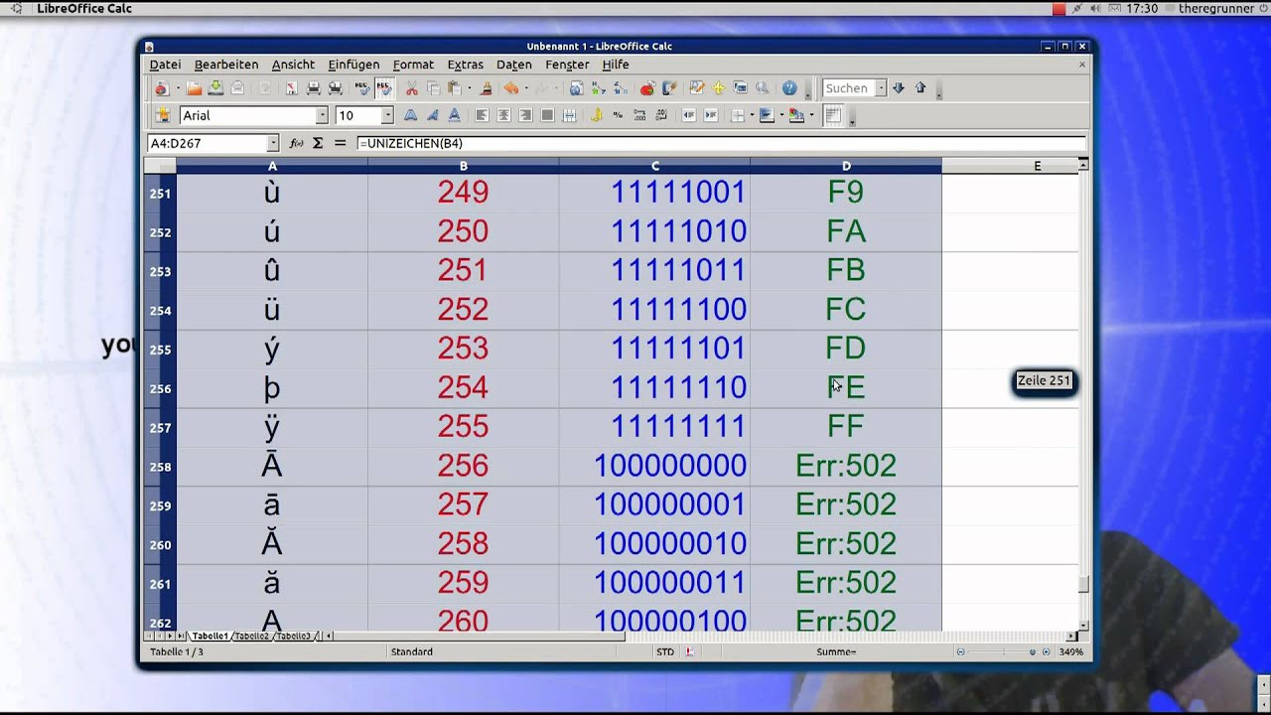The image size is (1271, 715).
Task: Expand the paste options dropdown arrow
Action: click(x=470, y=88)
